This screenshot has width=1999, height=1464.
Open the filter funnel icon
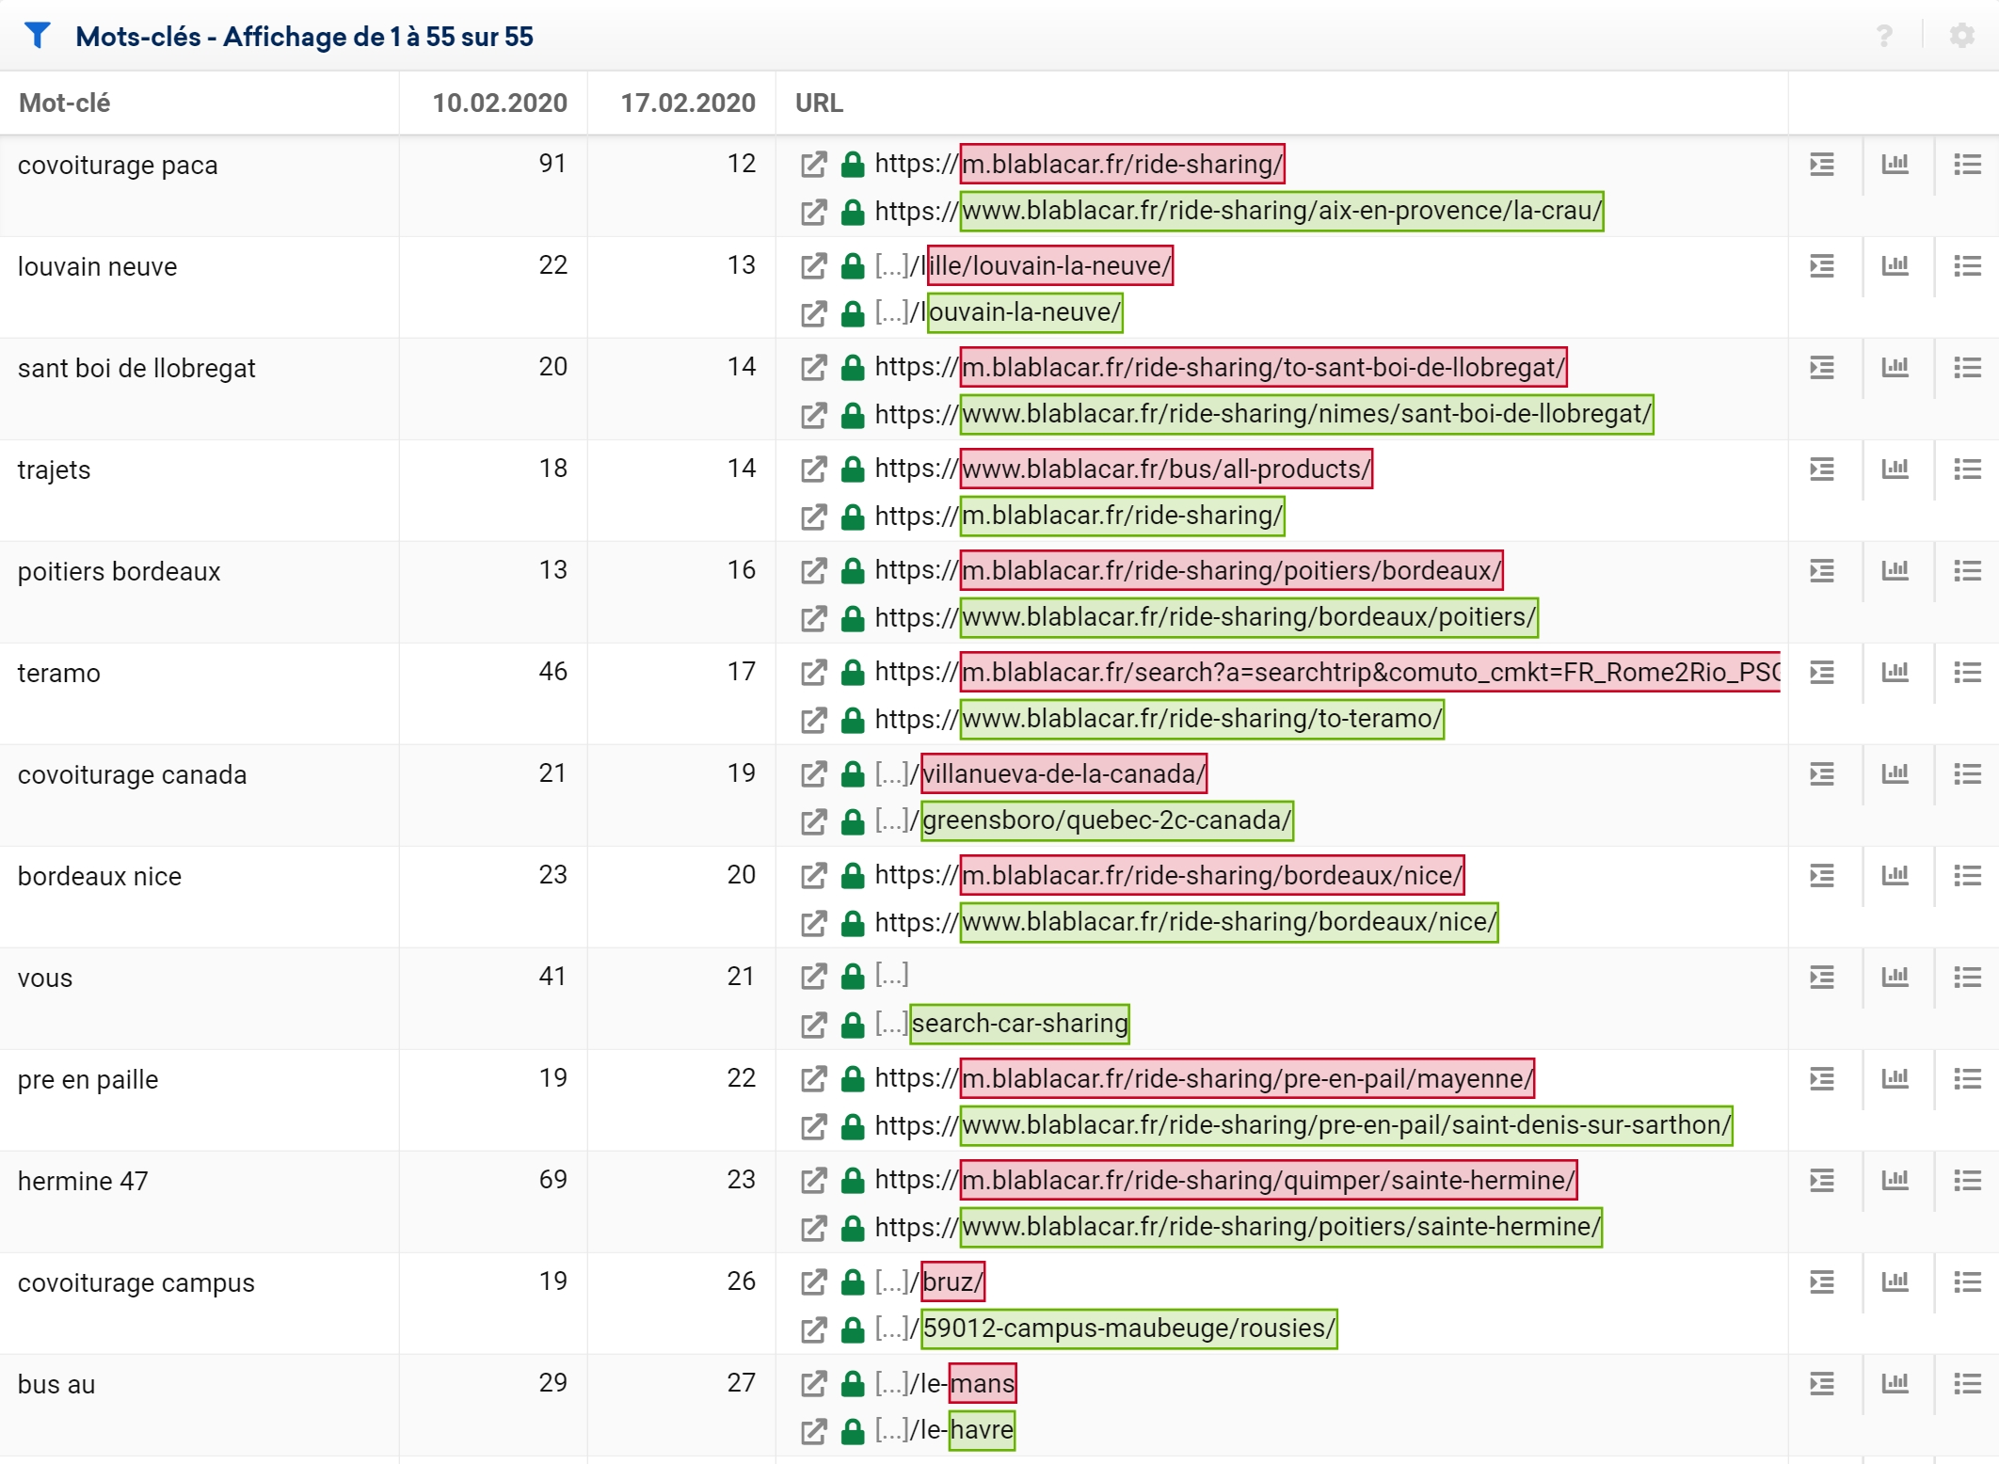pos(37,36)
